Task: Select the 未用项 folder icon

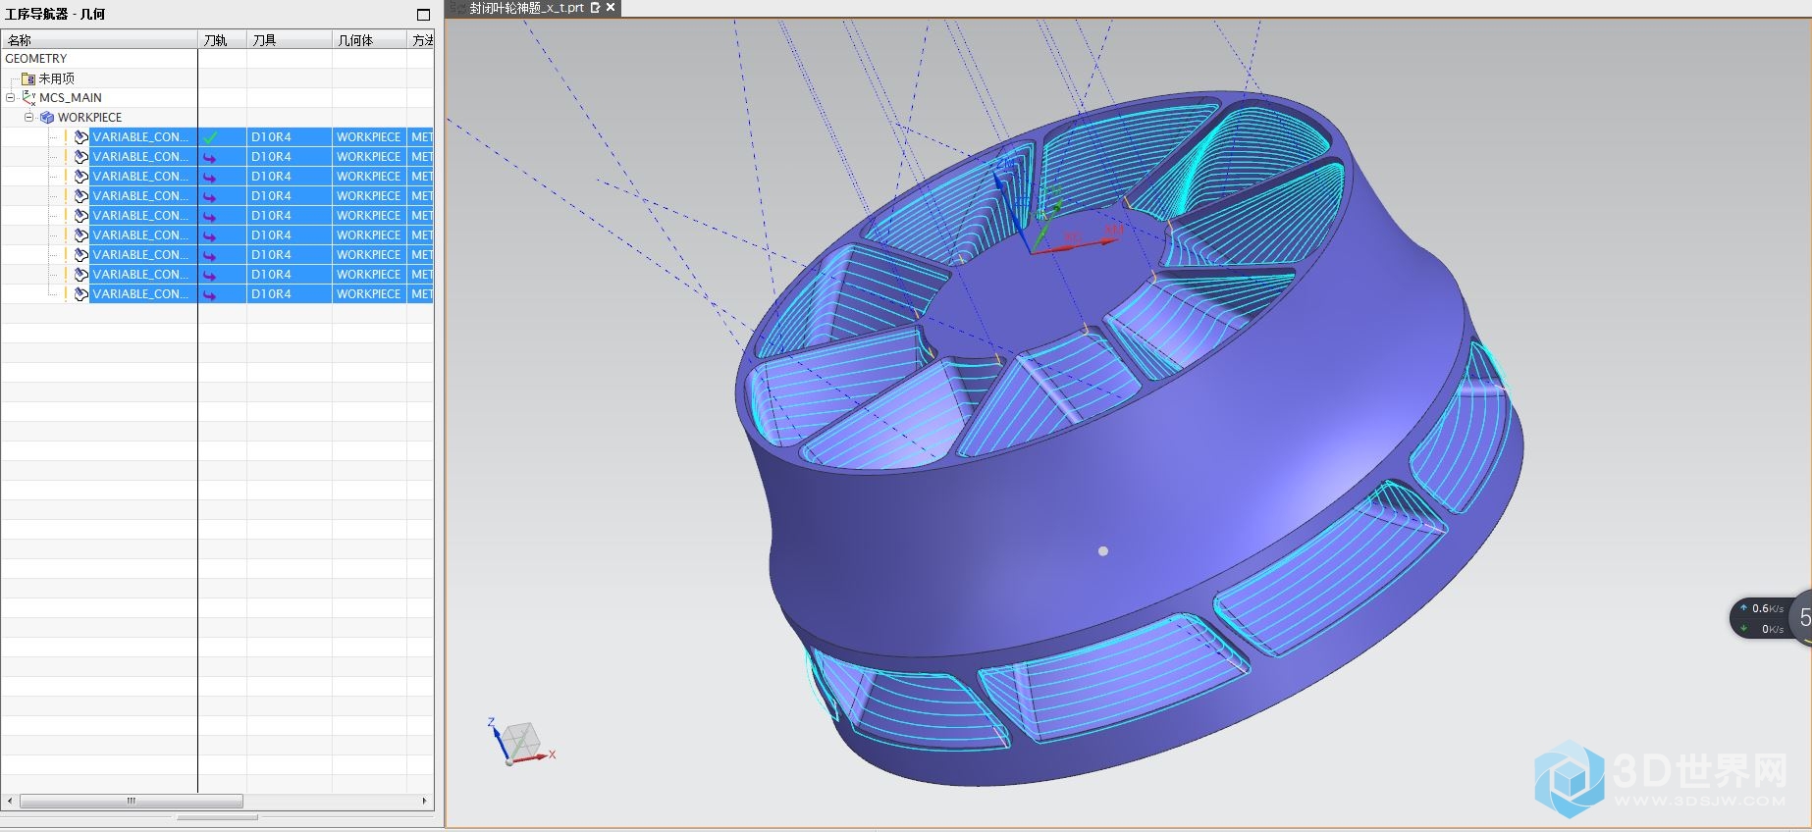Action: (28, 78)
